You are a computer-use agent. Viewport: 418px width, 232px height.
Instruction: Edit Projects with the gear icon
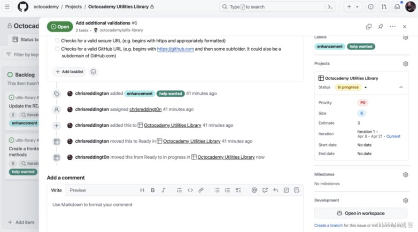click(x=405, y=64)
